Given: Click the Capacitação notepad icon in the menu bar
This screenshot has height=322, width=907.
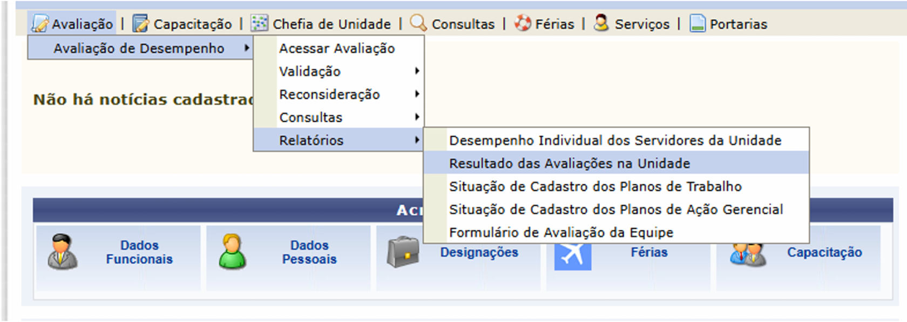Looking at the screenshot, I should click(x=141, y=24).
